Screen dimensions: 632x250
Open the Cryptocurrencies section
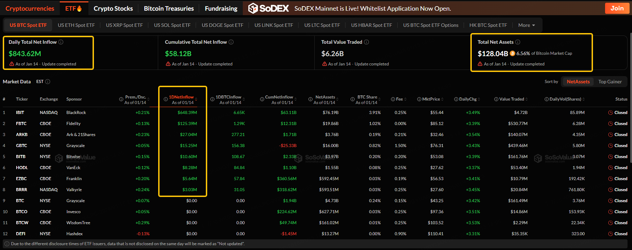(30, 8)
